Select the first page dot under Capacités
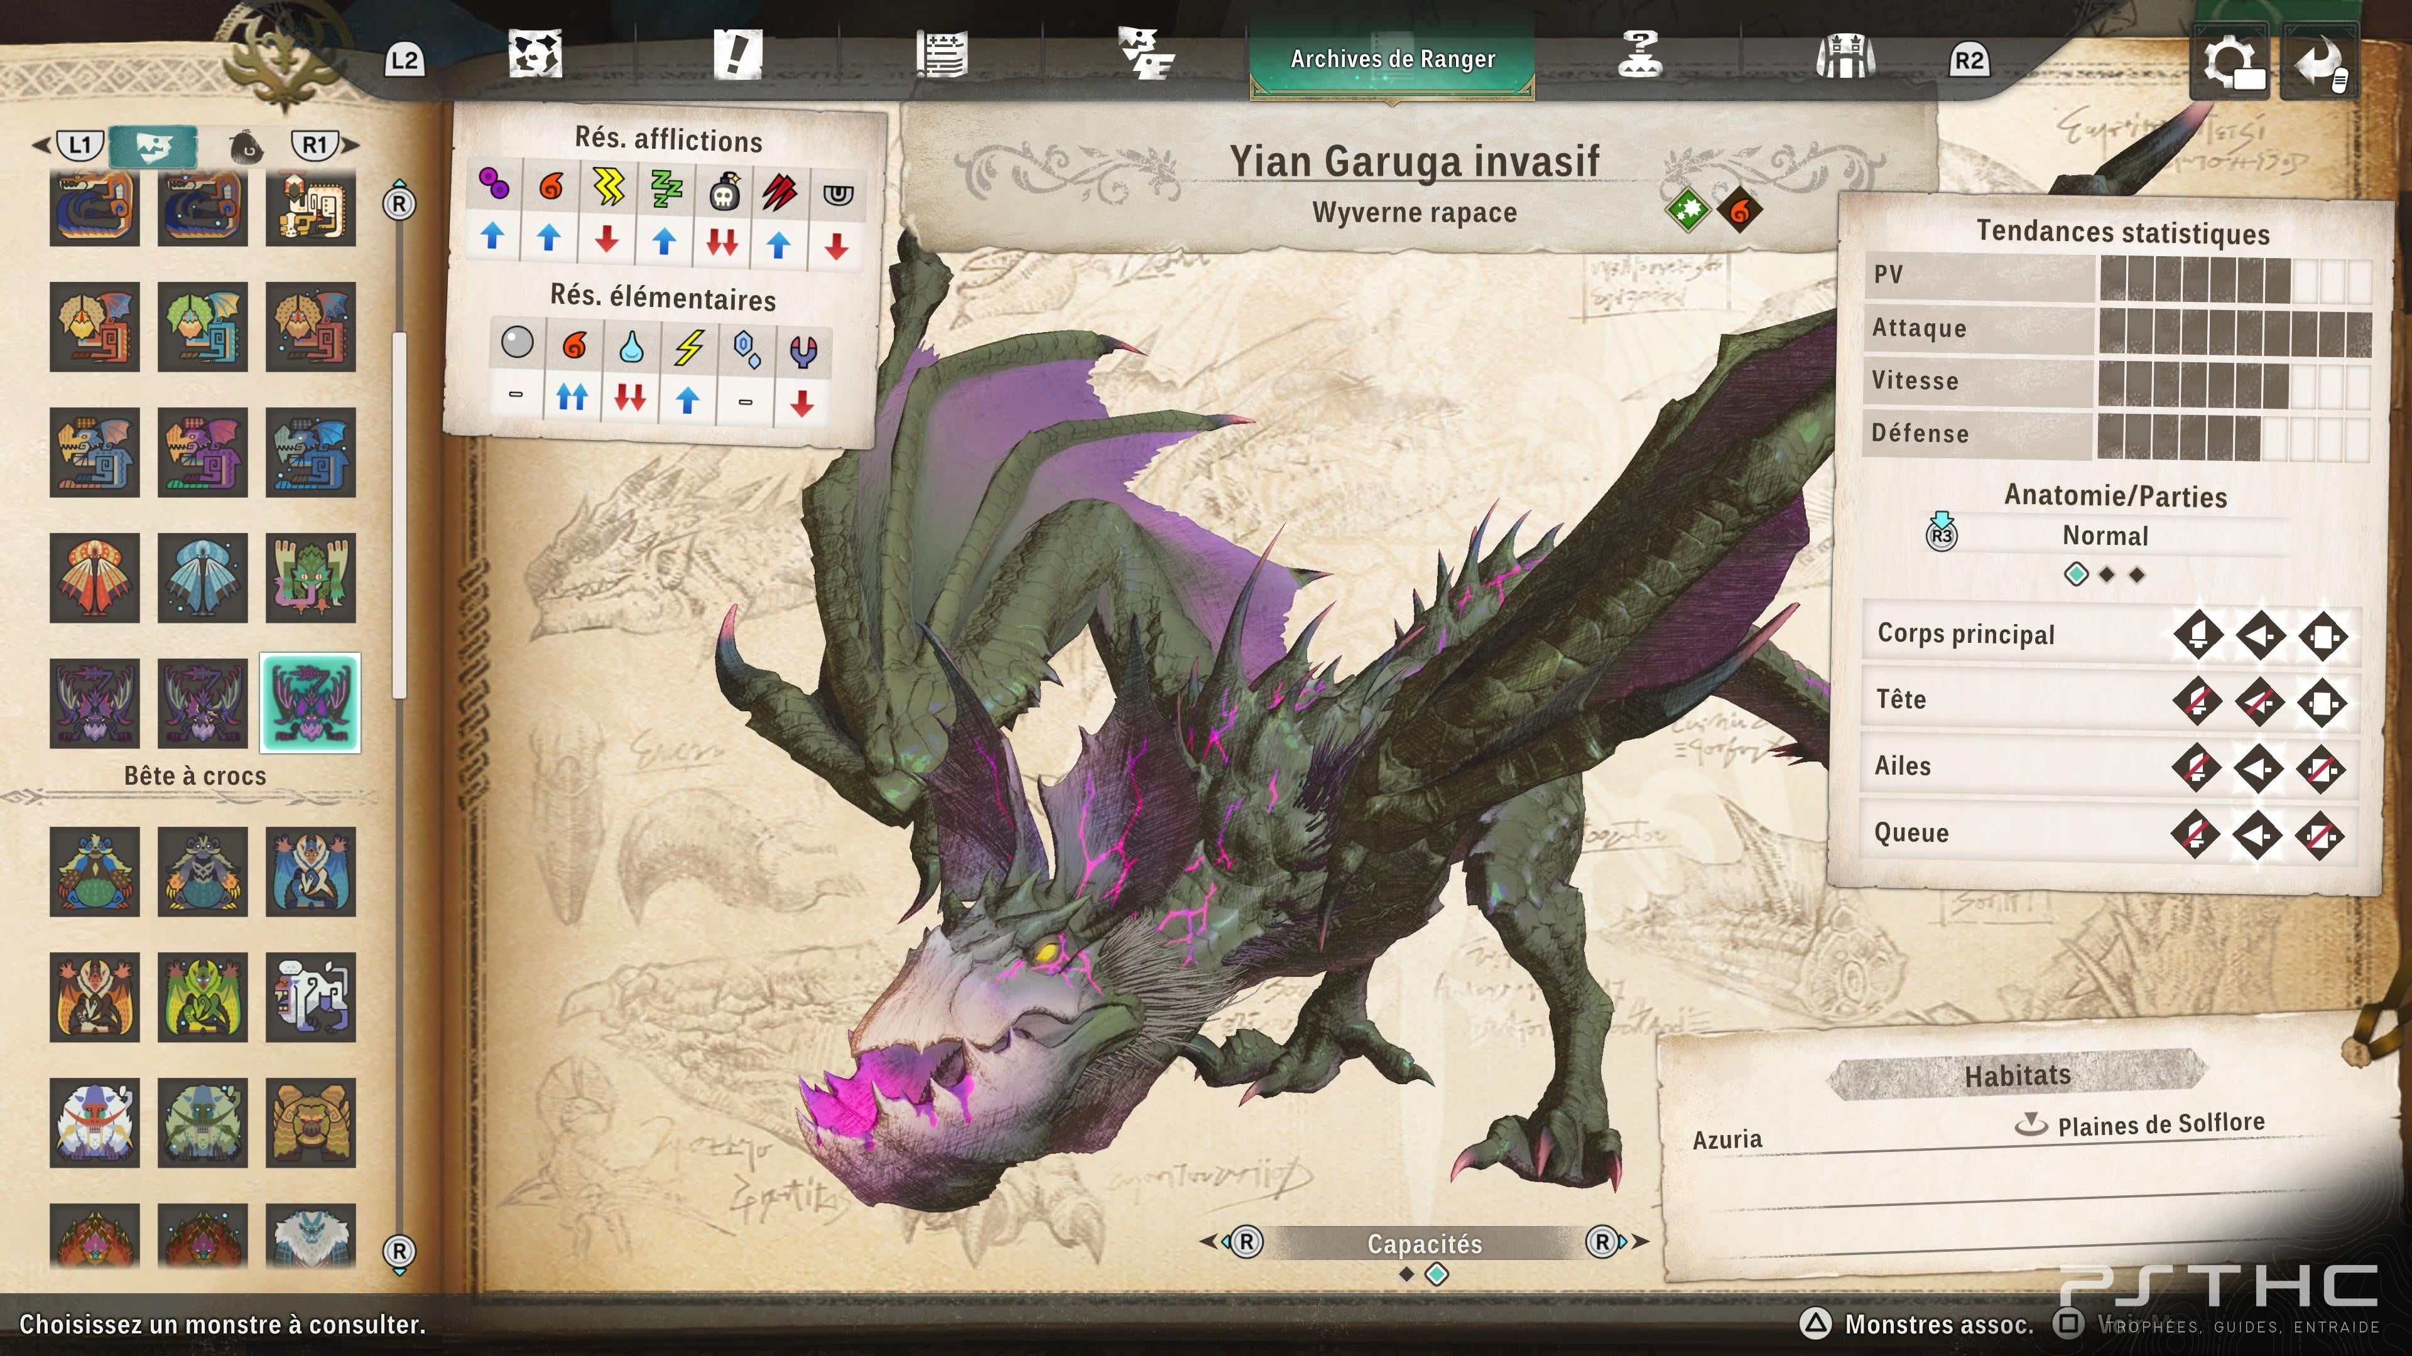Screen dimensions: 2412x1356 pos(1406,1274)
